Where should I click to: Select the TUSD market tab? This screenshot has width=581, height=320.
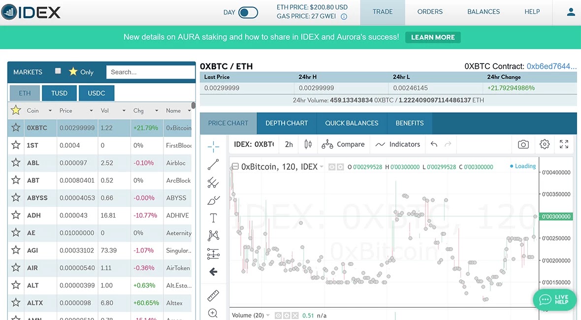point(59,93)
